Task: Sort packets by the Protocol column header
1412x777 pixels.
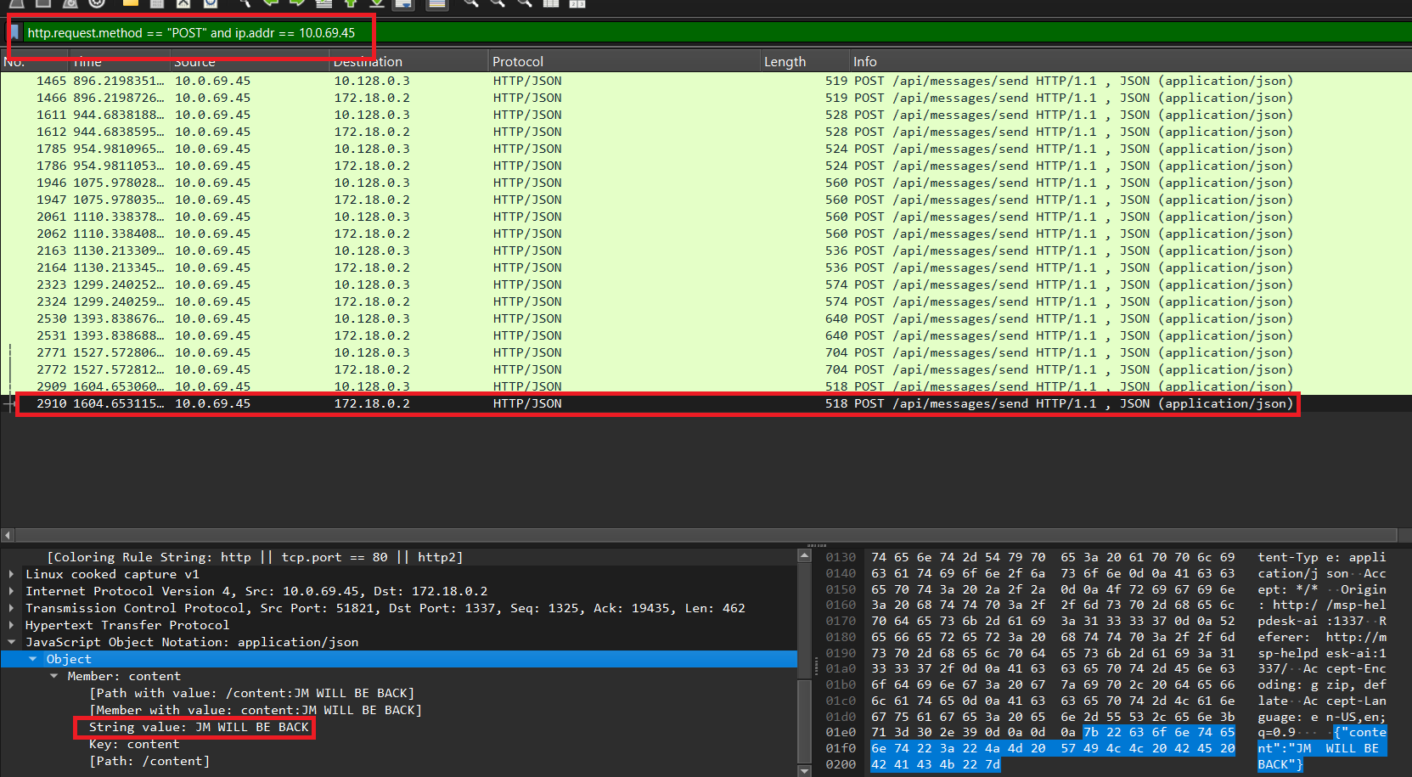Action: click(x=518, y=62)
